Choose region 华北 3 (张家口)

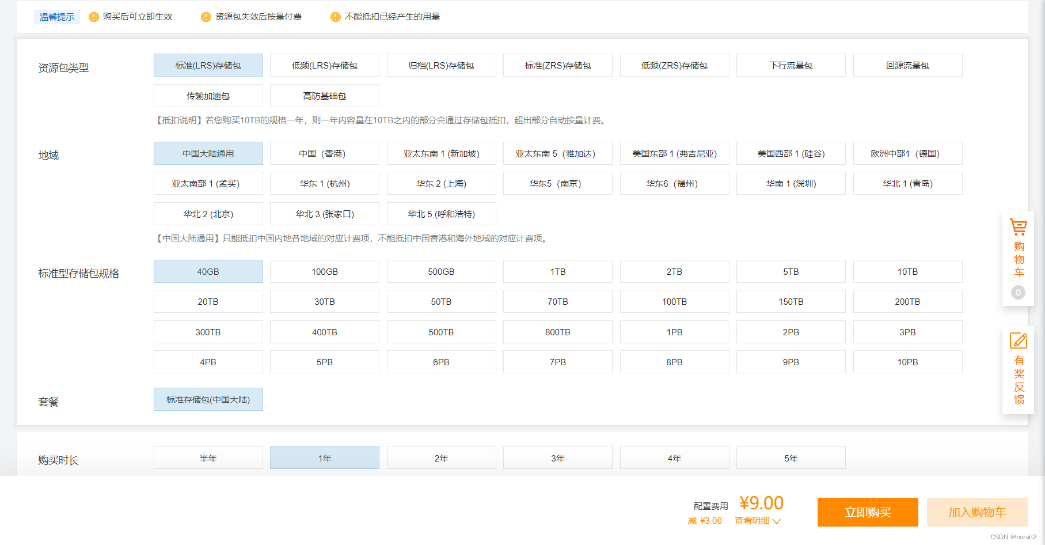click(325, 214)
